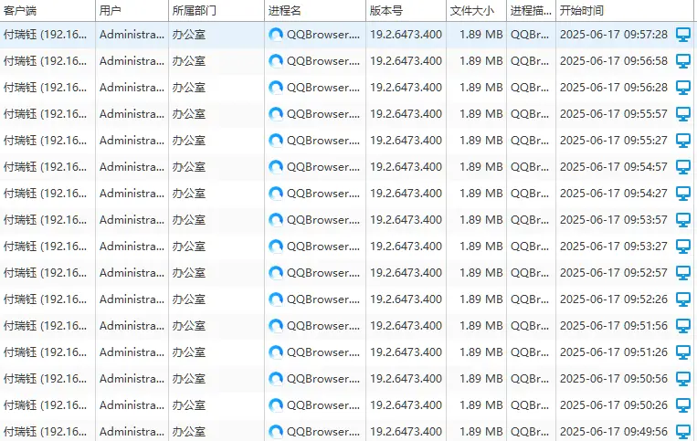Select start time 2025-06-17 09:53:57
Image resolution: width=697 pixels, height=441 pixels.
pyautogui.click(x=614, y=220)
